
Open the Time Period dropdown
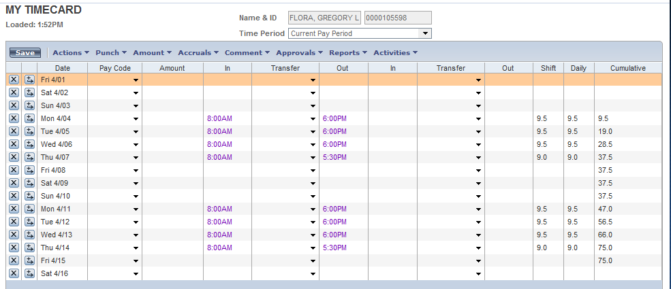click(426, 33)
